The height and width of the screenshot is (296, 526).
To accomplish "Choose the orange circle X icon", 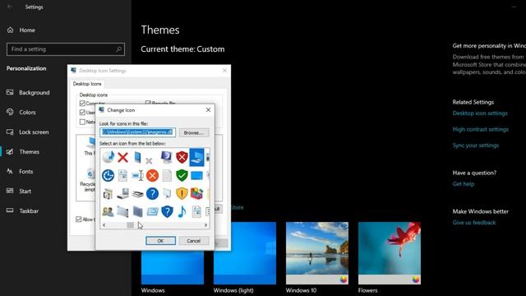I will pyautogui.click(x=152, y=175).
